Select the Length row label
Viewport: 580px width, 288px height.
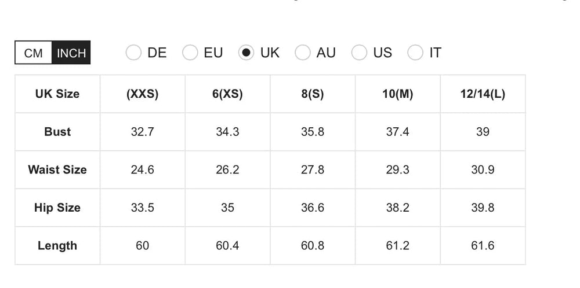57,246
